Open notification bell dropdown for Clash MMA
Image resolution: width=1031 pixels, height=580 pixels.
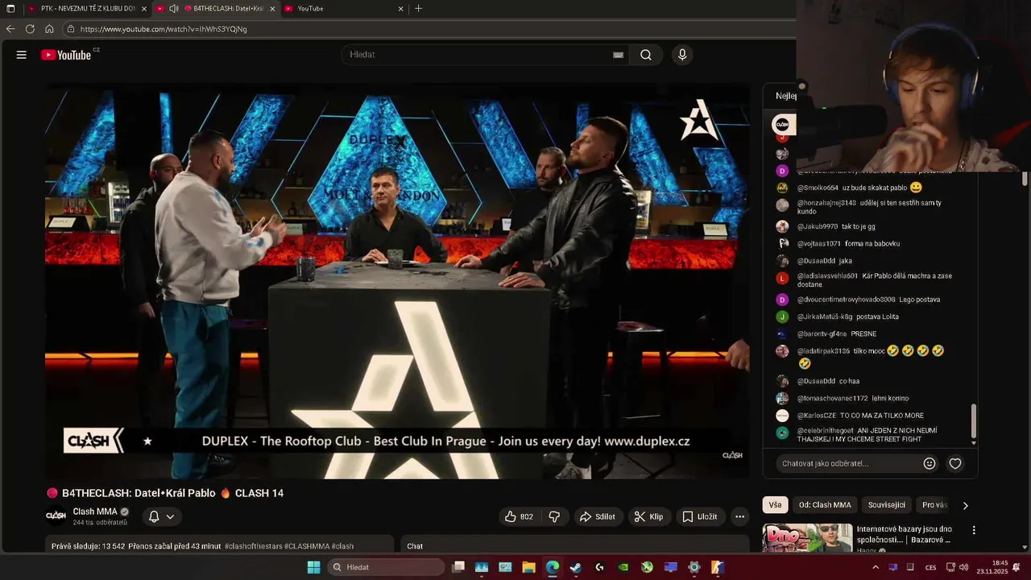click(x=161, y=516)
